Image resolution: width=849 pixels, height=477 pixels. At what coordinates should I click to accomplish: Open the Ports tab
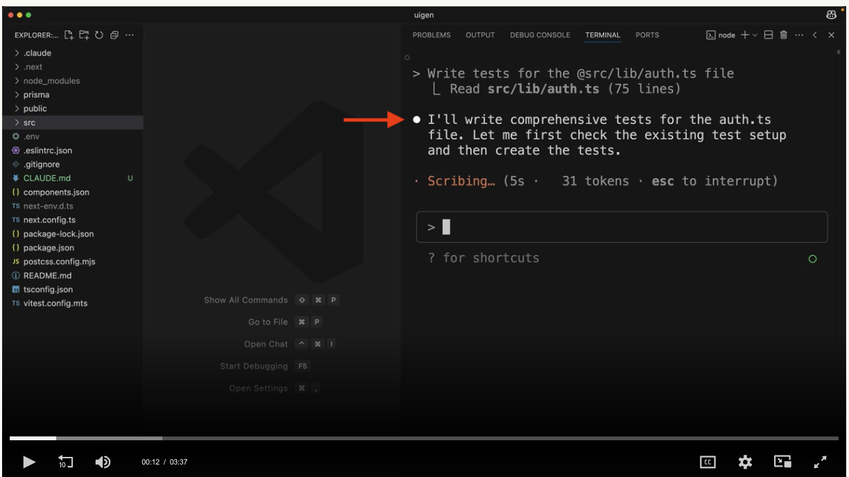[647, 35]
